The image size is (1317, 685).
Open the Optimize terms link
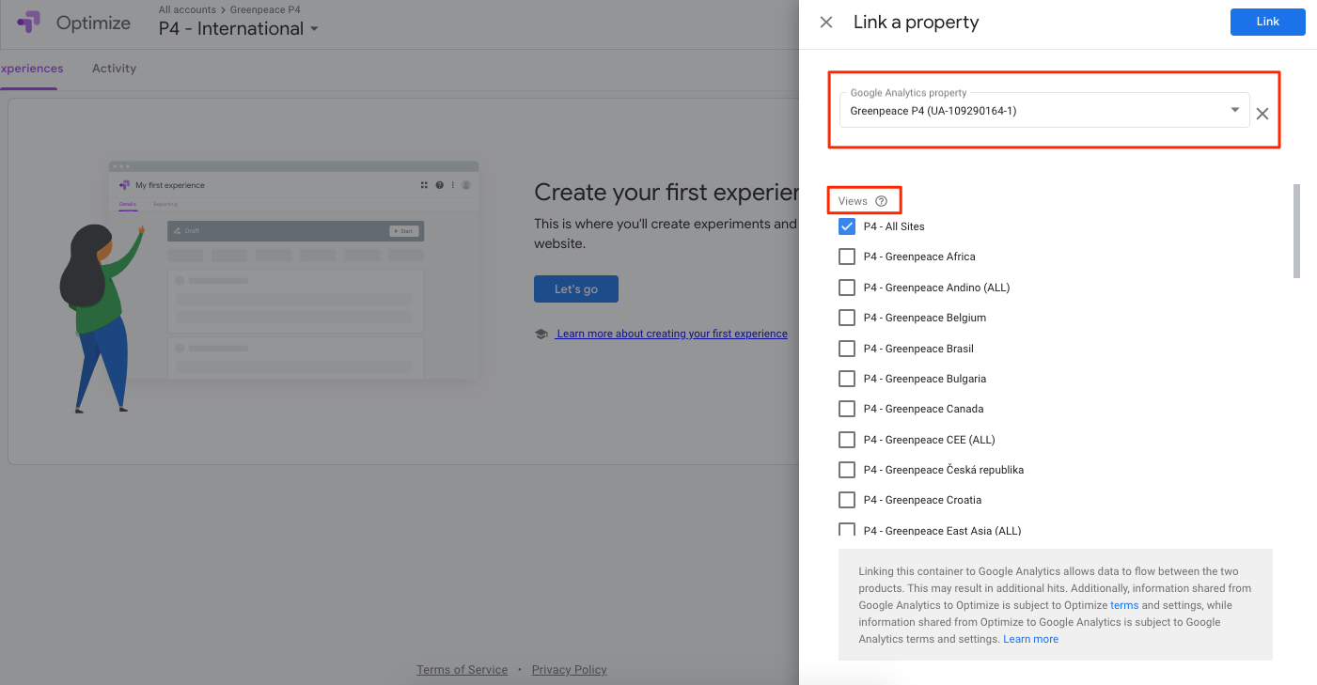click(x=1124, y=605)
